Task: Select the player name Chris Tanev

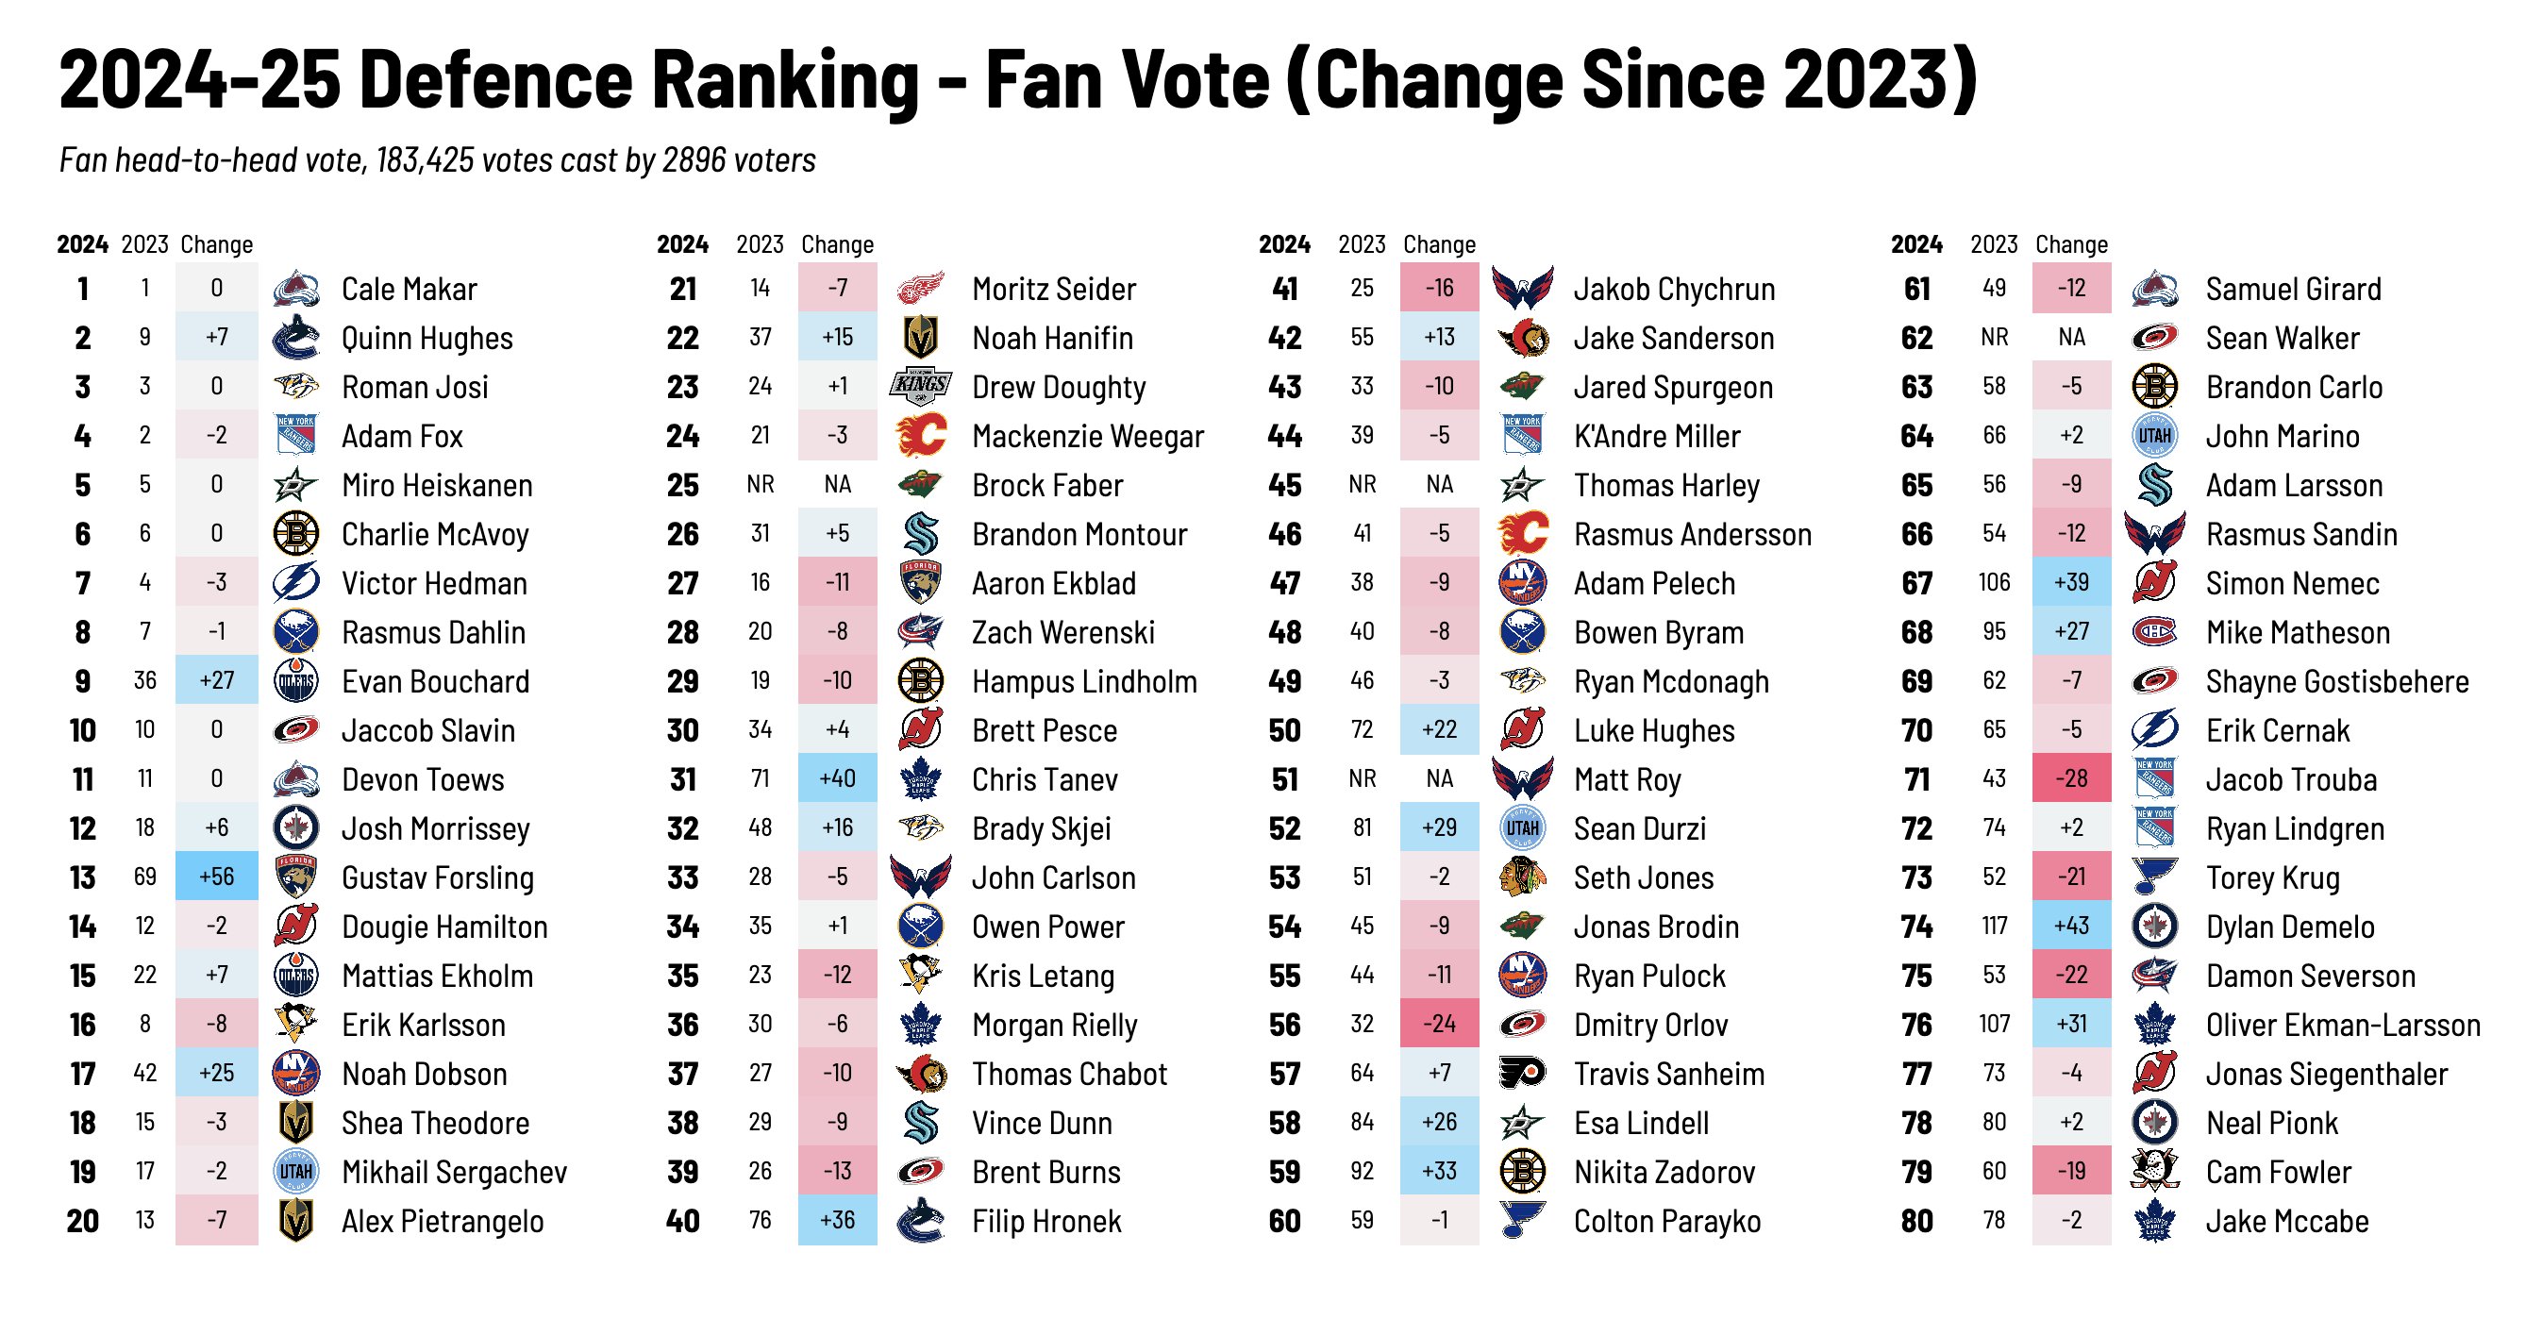Action: pos(1044,779)
